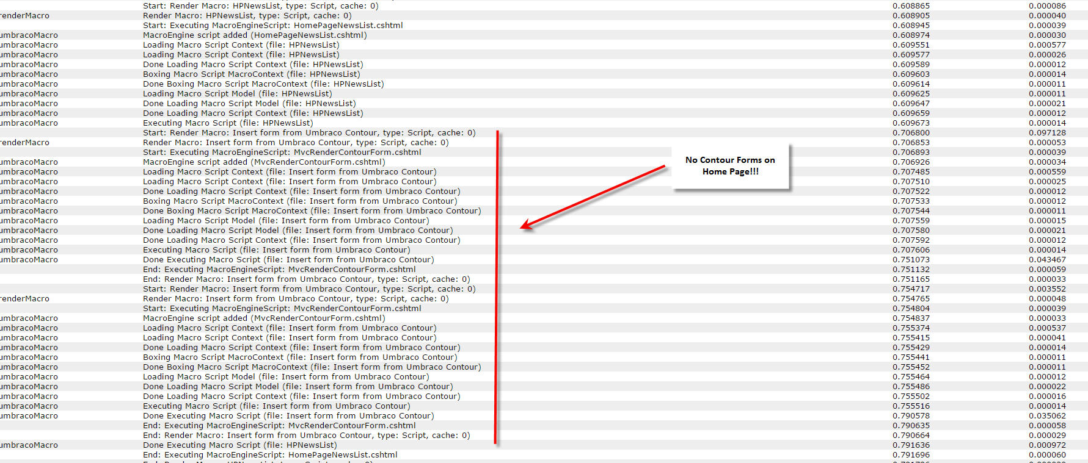1088x463 pixels.
Task: Select timestamp 0.707533
Action: click(911, 201)
